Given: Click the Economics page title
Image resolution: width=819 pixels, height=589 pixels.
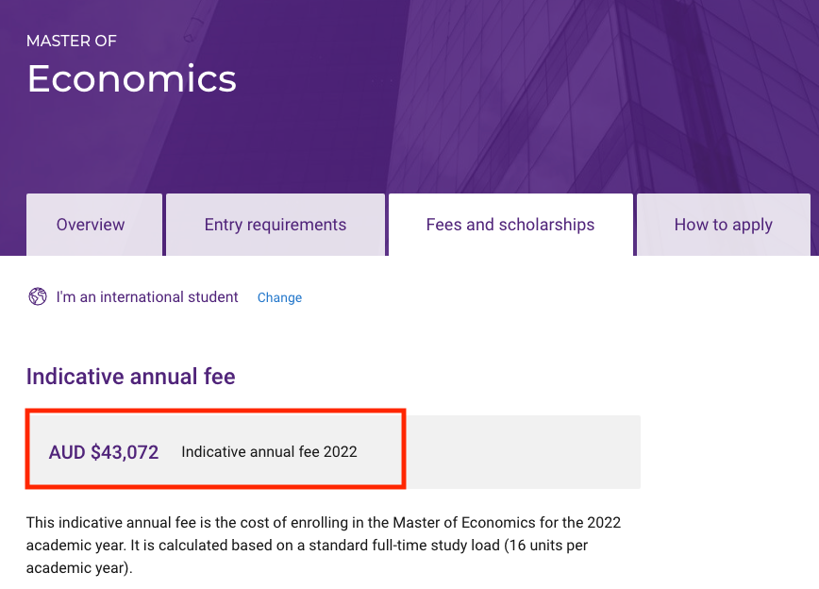Looking at the screenshot, I should (131, 78).
